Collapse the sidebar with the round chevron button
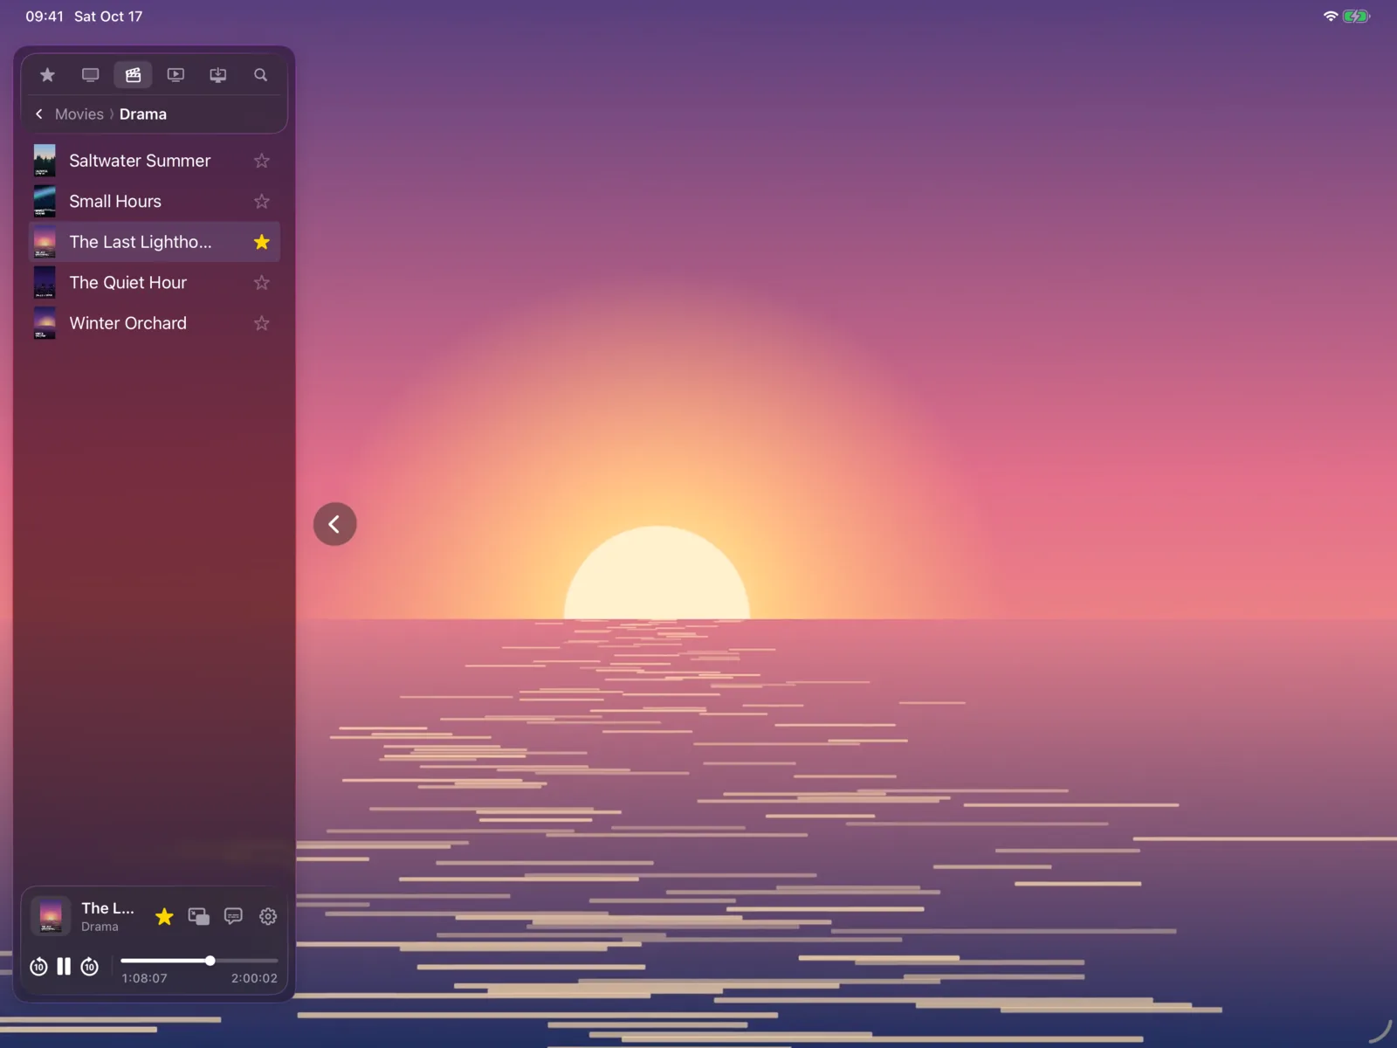The width and height of the screenshot is (1397, 1048). click(x=335, y=524)
